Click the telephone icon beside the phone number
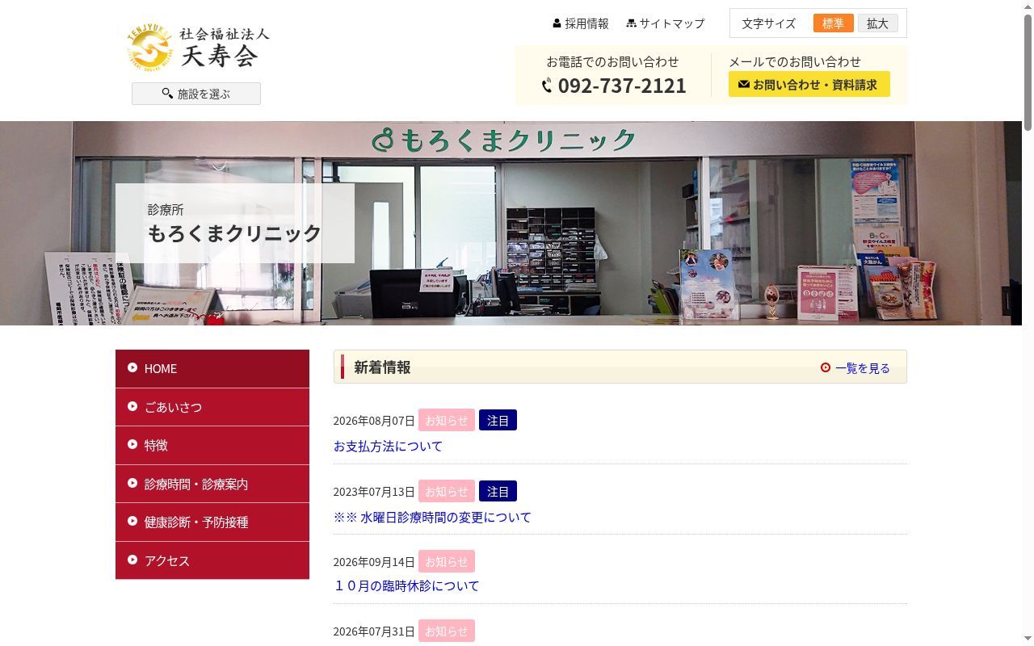Screen dimensions: 1034x646 coord(547,86)
